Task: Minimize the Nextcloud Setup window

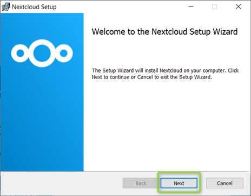Action: coord(191,6)
